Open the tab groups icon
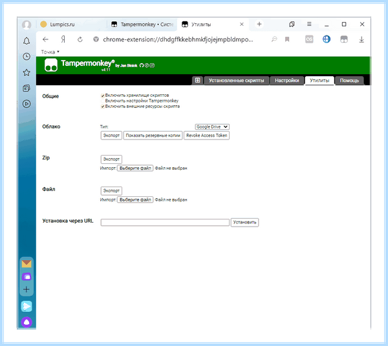The height and width of the screenshot is (346, 388). 292,24
